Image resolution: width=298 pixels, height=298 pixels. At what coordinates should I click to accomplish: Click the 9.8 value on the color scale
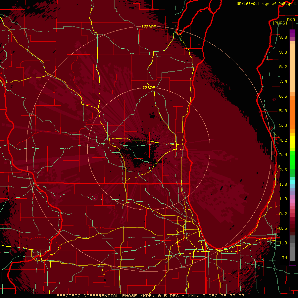coord(283,37)
